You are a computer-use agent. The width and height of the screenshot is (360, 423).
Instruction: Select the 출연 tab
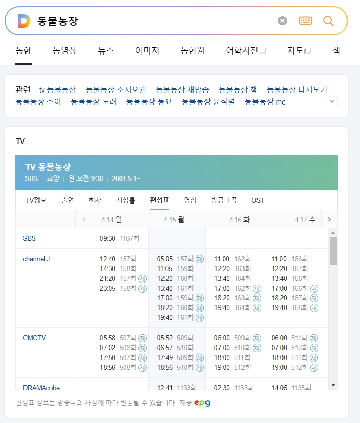68,200
